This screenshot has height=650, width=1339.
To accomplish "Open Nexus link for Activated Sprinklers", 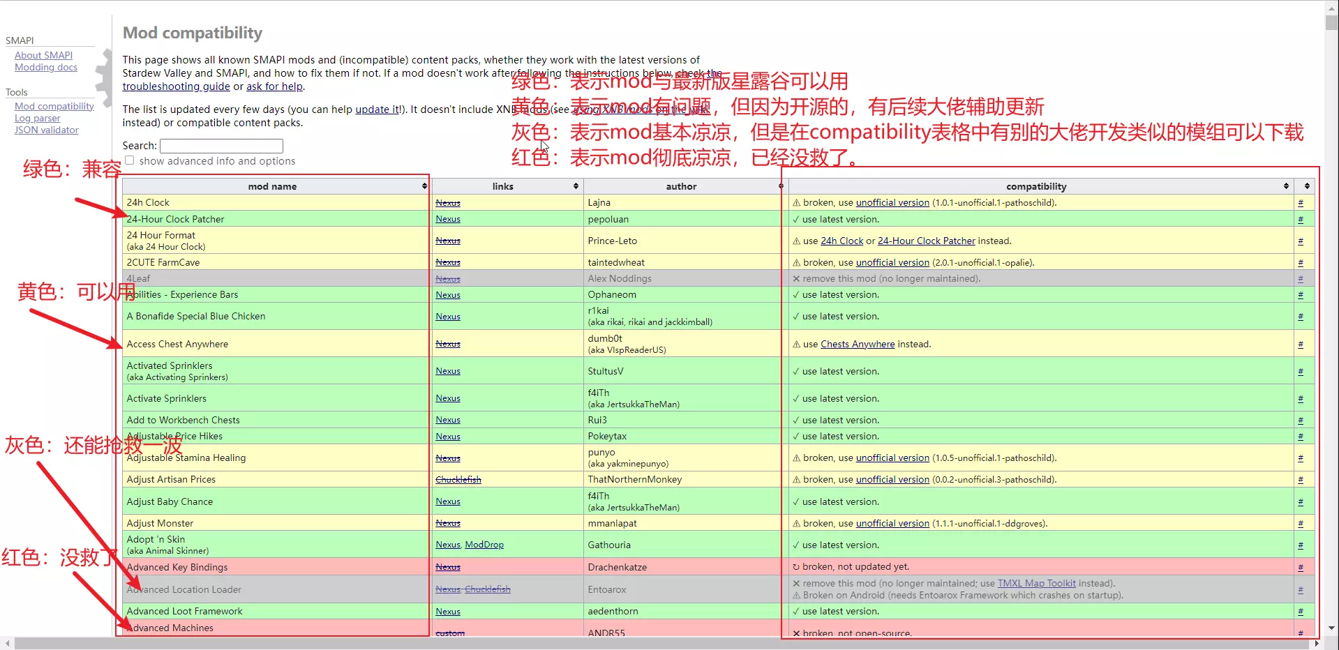I will point(448,371).
